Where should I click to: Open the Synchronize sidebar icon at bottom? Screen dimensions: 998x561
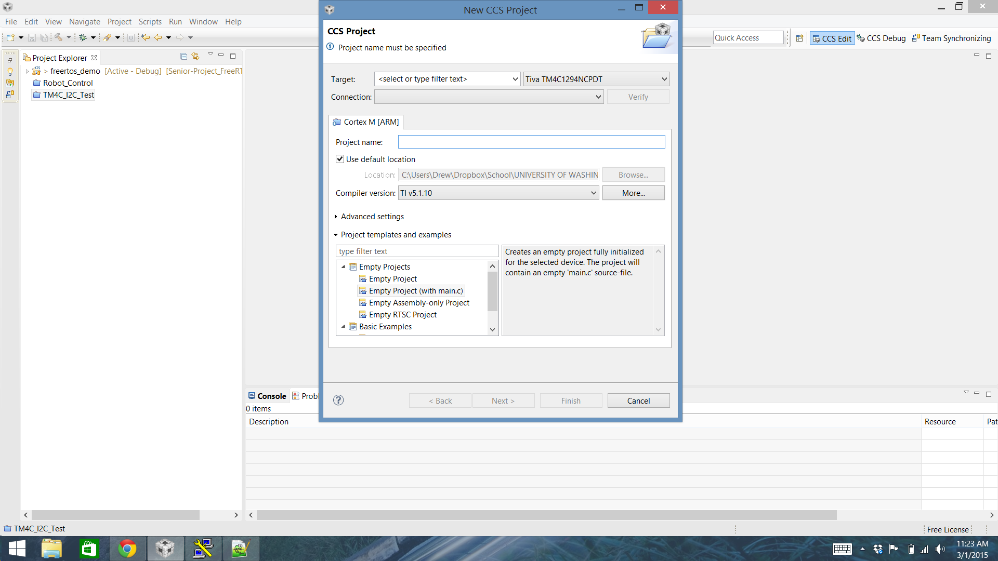(x=10, y=95)
